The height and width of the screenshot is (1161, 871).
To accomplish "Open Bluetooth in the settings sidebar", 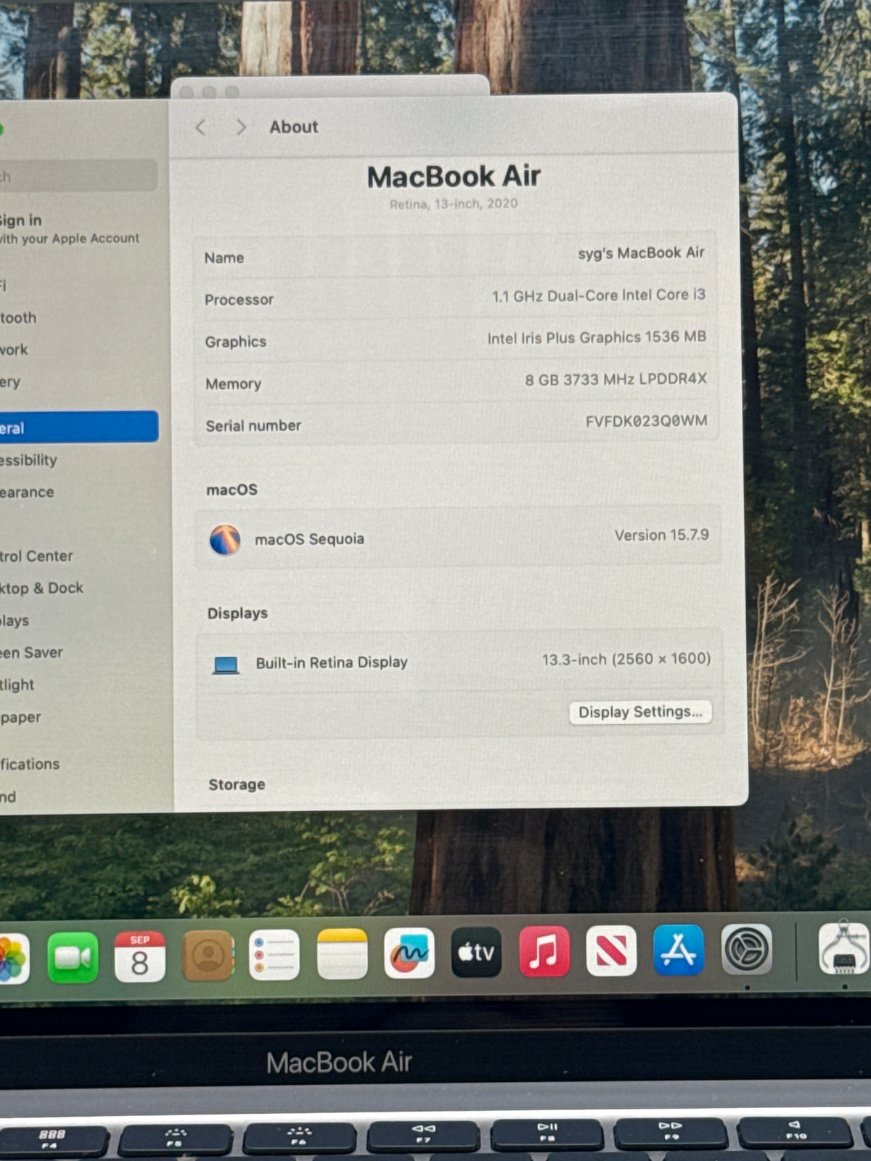I will coord(18,318).
